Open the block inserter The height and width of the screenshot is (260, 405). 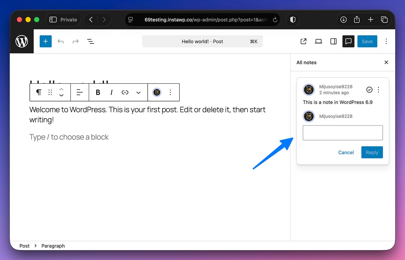46,41
